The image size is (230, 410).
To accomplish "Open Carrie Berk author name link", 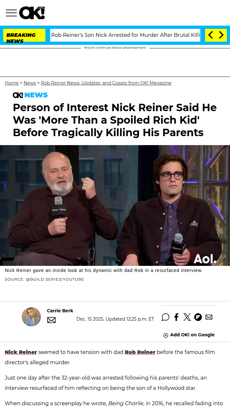I will [x=60, y=311].
